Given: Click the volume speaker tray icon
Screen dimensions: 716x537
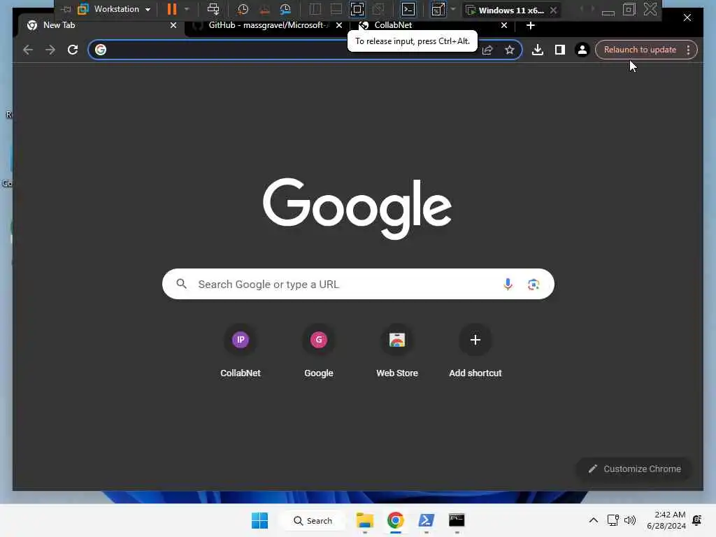Looking at the screenshot, I should (630, 520).
